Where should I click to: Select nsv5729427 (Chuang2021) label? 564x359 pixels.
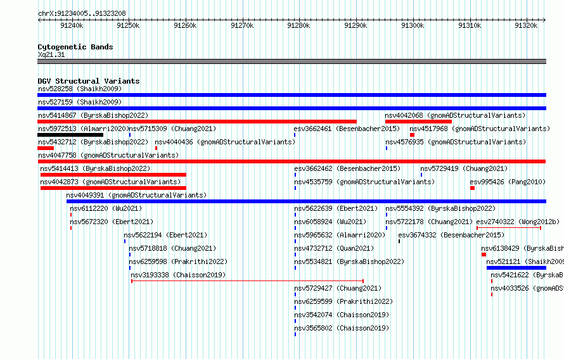click(338, 288)
